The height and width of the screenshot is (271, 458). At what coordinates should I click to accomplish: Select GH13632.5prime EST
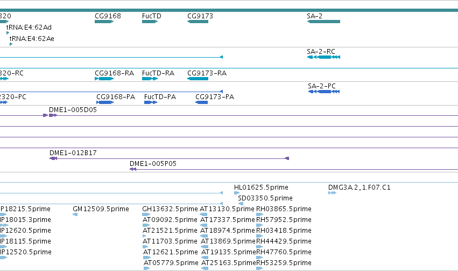click(x=146, y=214)
